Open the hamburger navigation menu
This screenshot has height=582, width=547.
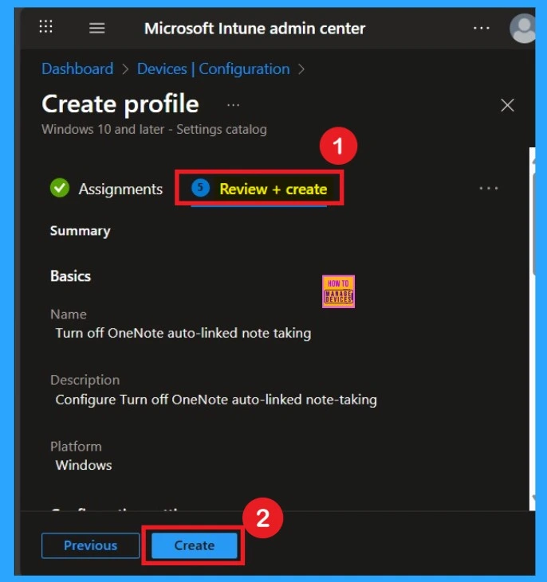click(x=96, y=28)
